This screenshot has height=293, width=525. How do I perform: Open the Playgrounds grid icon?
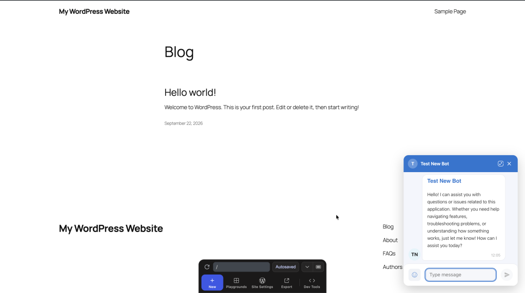[x=236, y=283]
